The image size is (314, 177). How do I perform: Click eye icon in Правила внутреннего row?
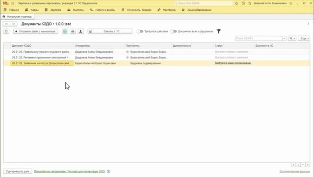(127, 52)
